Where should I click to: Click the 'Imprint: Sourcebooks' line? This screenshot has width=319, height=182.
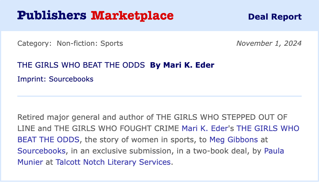click(55, 79)
